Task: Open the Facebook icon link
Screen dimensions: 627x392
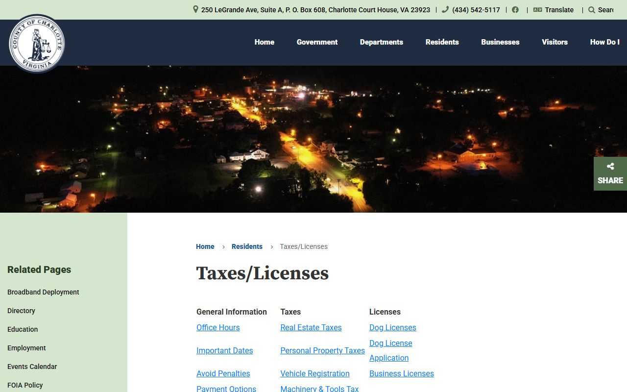Action: coord(515,10)
